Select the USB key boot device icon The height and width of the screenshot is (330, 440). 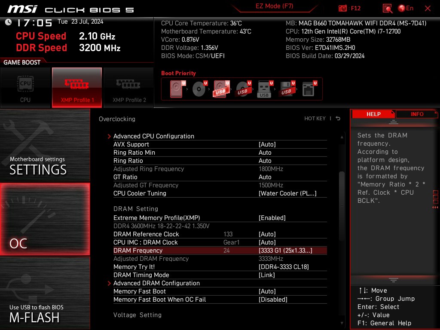[x=265, y=89]
